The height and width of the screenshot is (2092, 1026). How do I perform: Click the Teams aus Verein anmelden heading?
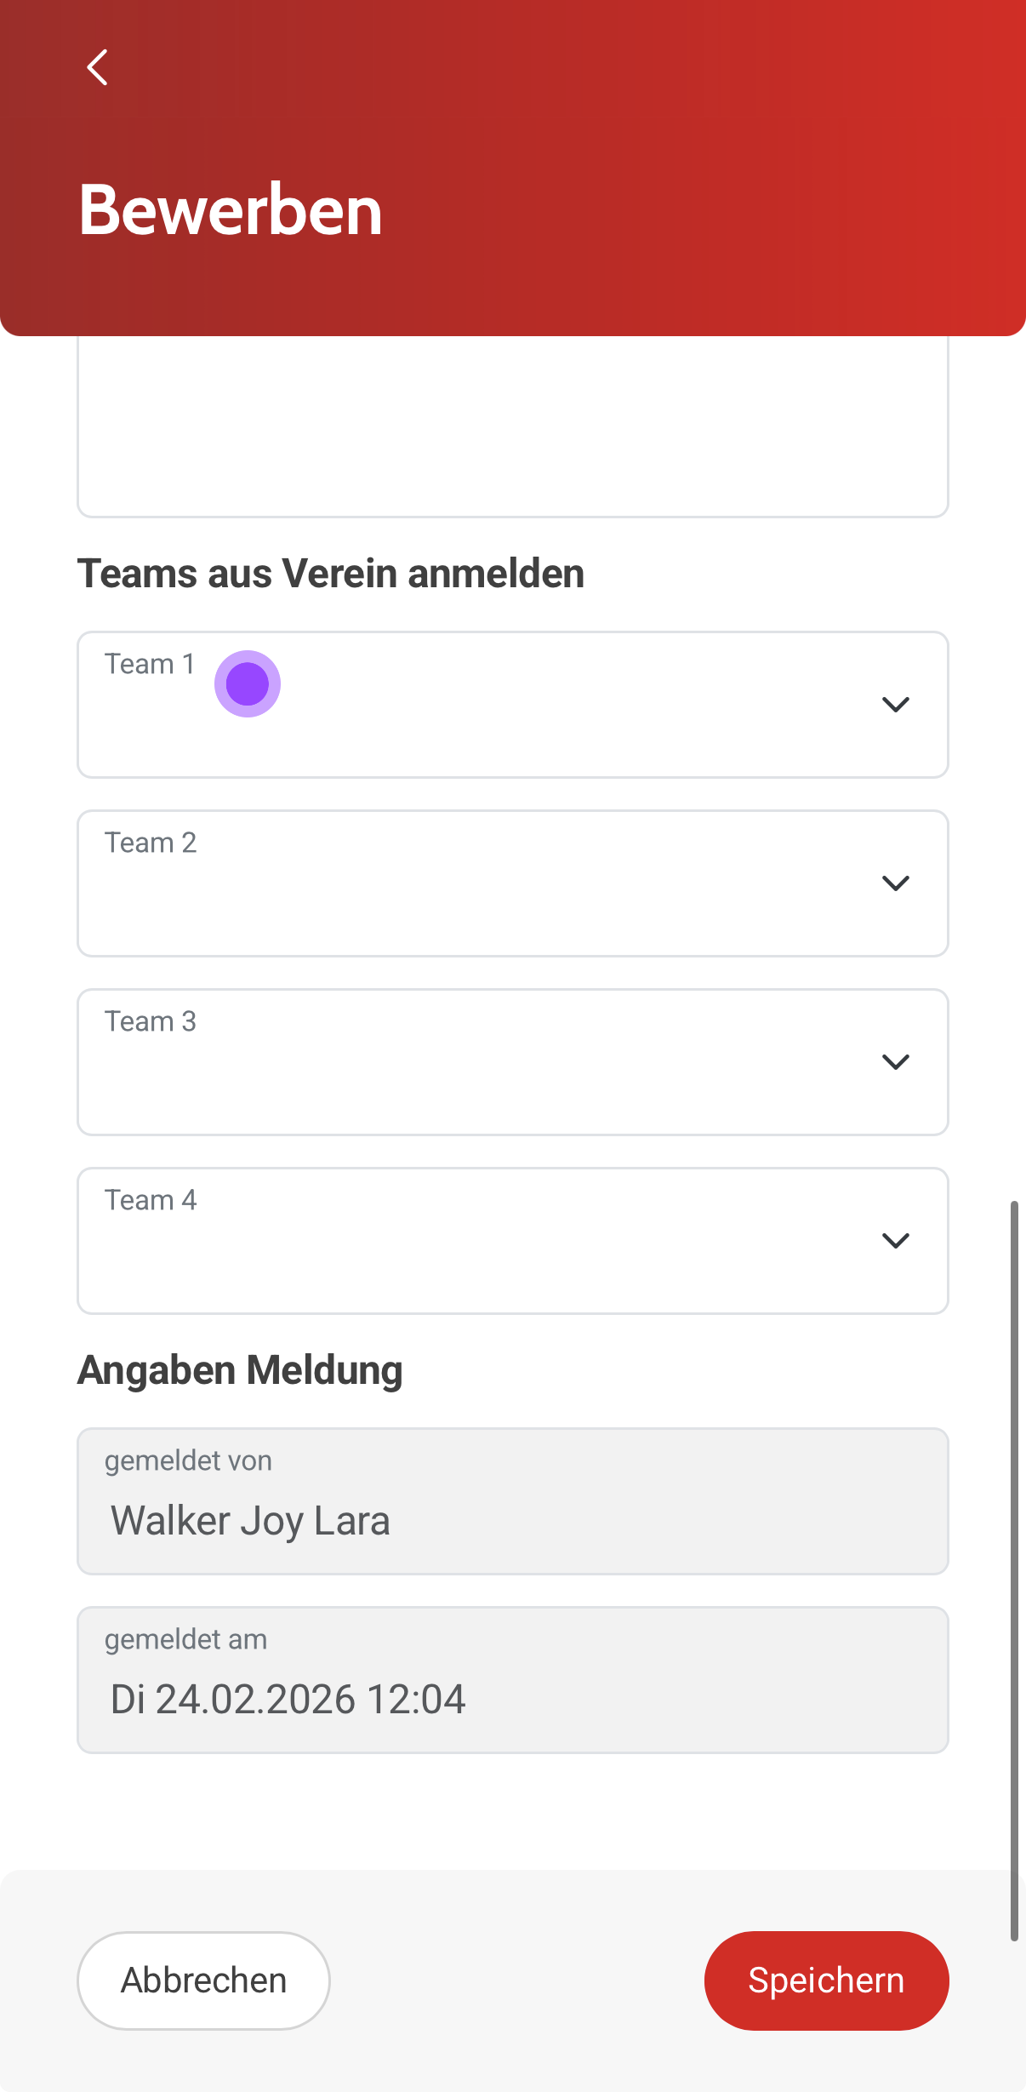coord(331,574)
